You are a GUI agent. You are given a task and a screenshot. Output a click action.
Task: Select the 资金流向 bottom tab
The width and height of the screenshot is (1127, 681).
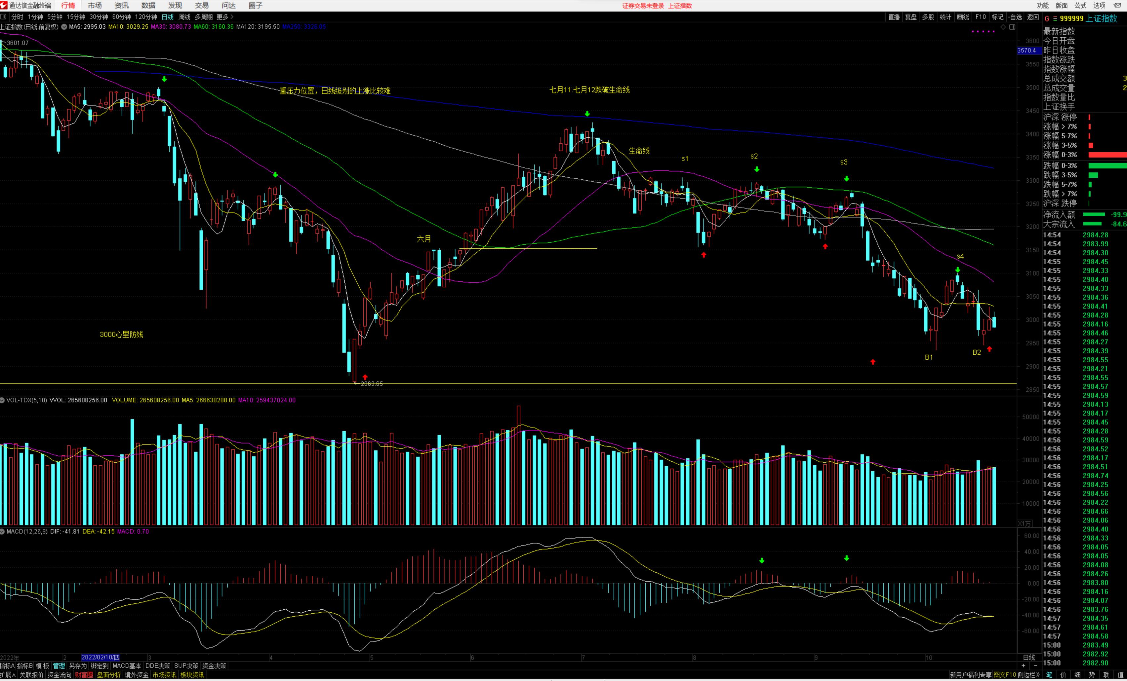coord(60,675)
